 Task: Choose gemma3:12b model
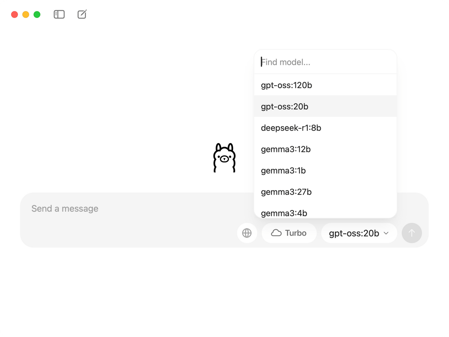pyautogui.click(x=325, y=149)
